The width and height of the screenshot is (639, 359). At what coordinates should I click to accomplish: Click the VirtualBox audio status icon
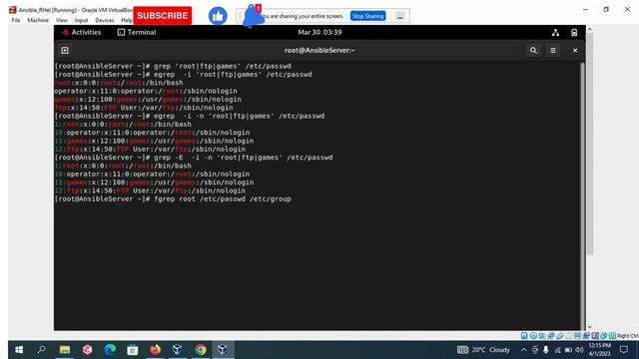pyautogui.click(x=542, y=336)
